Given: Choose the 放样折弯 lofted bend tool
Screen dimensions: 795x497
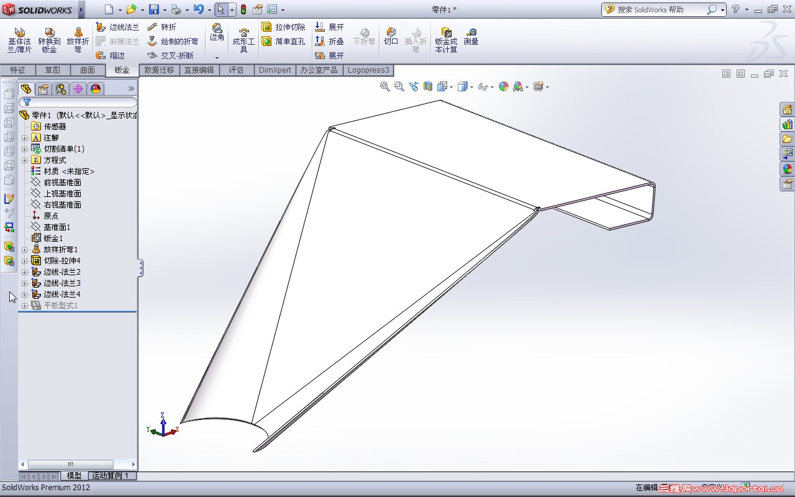Looking at the screenshot, I should (x=78, y=40).
